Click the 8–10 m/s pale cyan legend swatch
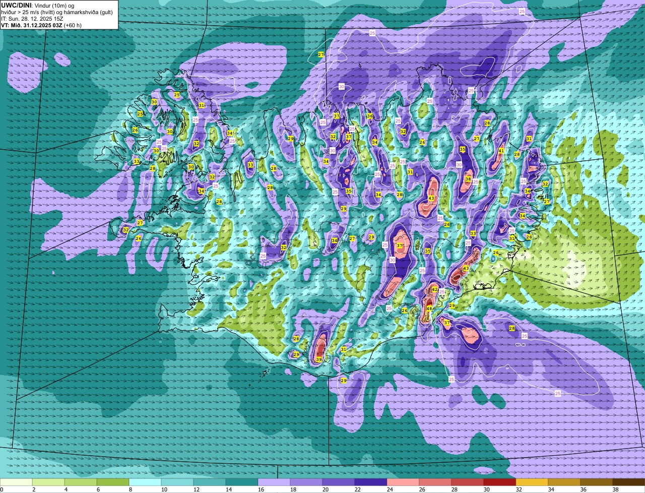Image resolution: width=645 pixels, height=493 pixels. 145,482
